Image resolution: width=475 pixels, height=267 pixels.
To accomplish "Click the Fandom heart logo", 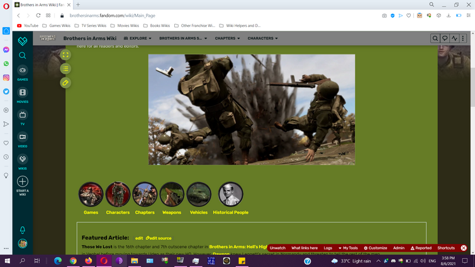I will (x=23, y=41).
